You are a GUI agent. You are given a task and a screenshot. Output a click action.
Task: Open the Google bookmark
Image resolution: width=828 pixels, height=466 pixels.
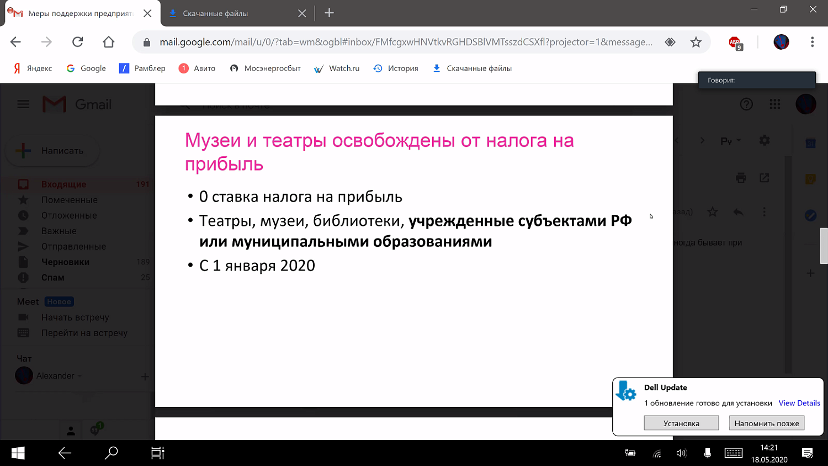(x=86, y=68)
